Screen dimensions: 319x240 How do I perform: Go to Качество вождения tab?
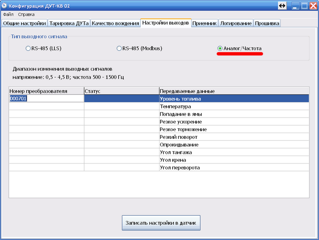pos(115,24)
